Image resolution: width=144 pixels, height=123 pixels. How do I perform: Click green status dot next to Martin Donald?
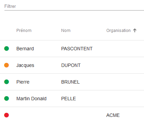click(6, 99)
